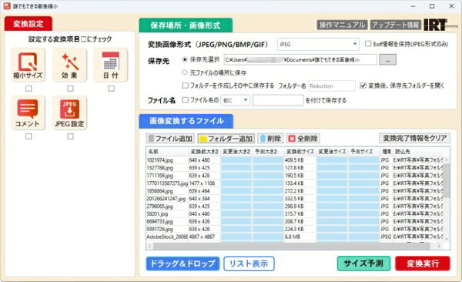The width and height of the screenshot is (462, 282).
Task: Enable the 効果 checkbox
Action: tap(70, 89)
